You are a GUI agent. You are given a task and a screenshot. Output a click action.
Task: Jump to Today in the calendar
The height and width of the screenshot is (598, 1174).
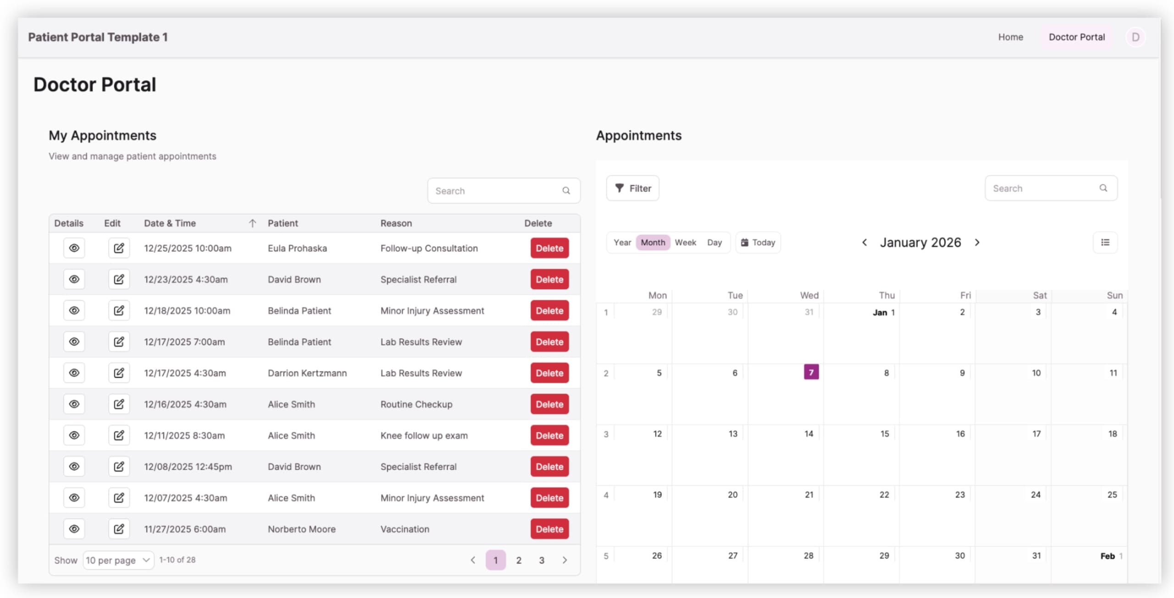coord(758,242)
